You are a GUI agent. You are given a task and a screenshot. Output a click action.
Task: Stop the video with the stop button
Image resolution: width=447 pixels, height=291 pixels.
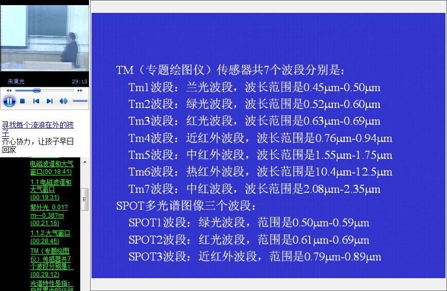23,101
